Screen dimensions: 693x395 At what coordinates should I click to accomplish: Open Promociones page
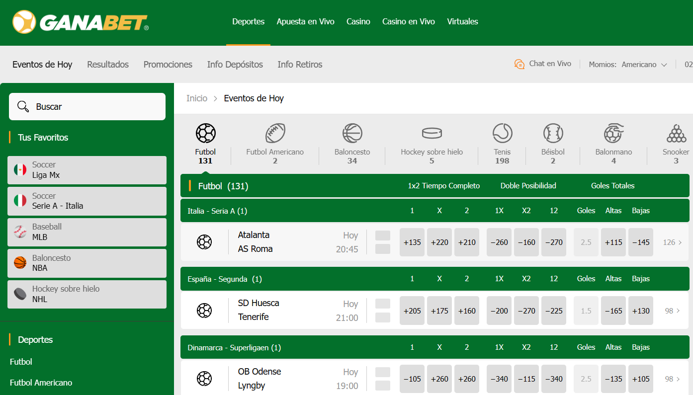(168, 65)
